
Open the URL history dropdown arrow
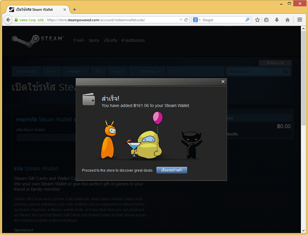point(181,20)
